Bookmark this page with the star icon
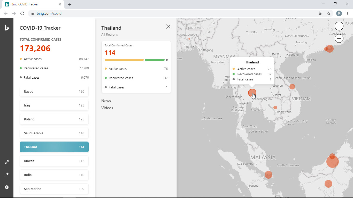 pos(329,13)
